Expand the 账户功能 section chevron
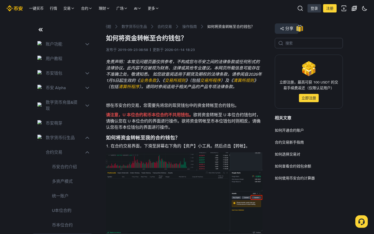Image resolution: width=374 pixels, height=234 pixels. tap(87, 44)
